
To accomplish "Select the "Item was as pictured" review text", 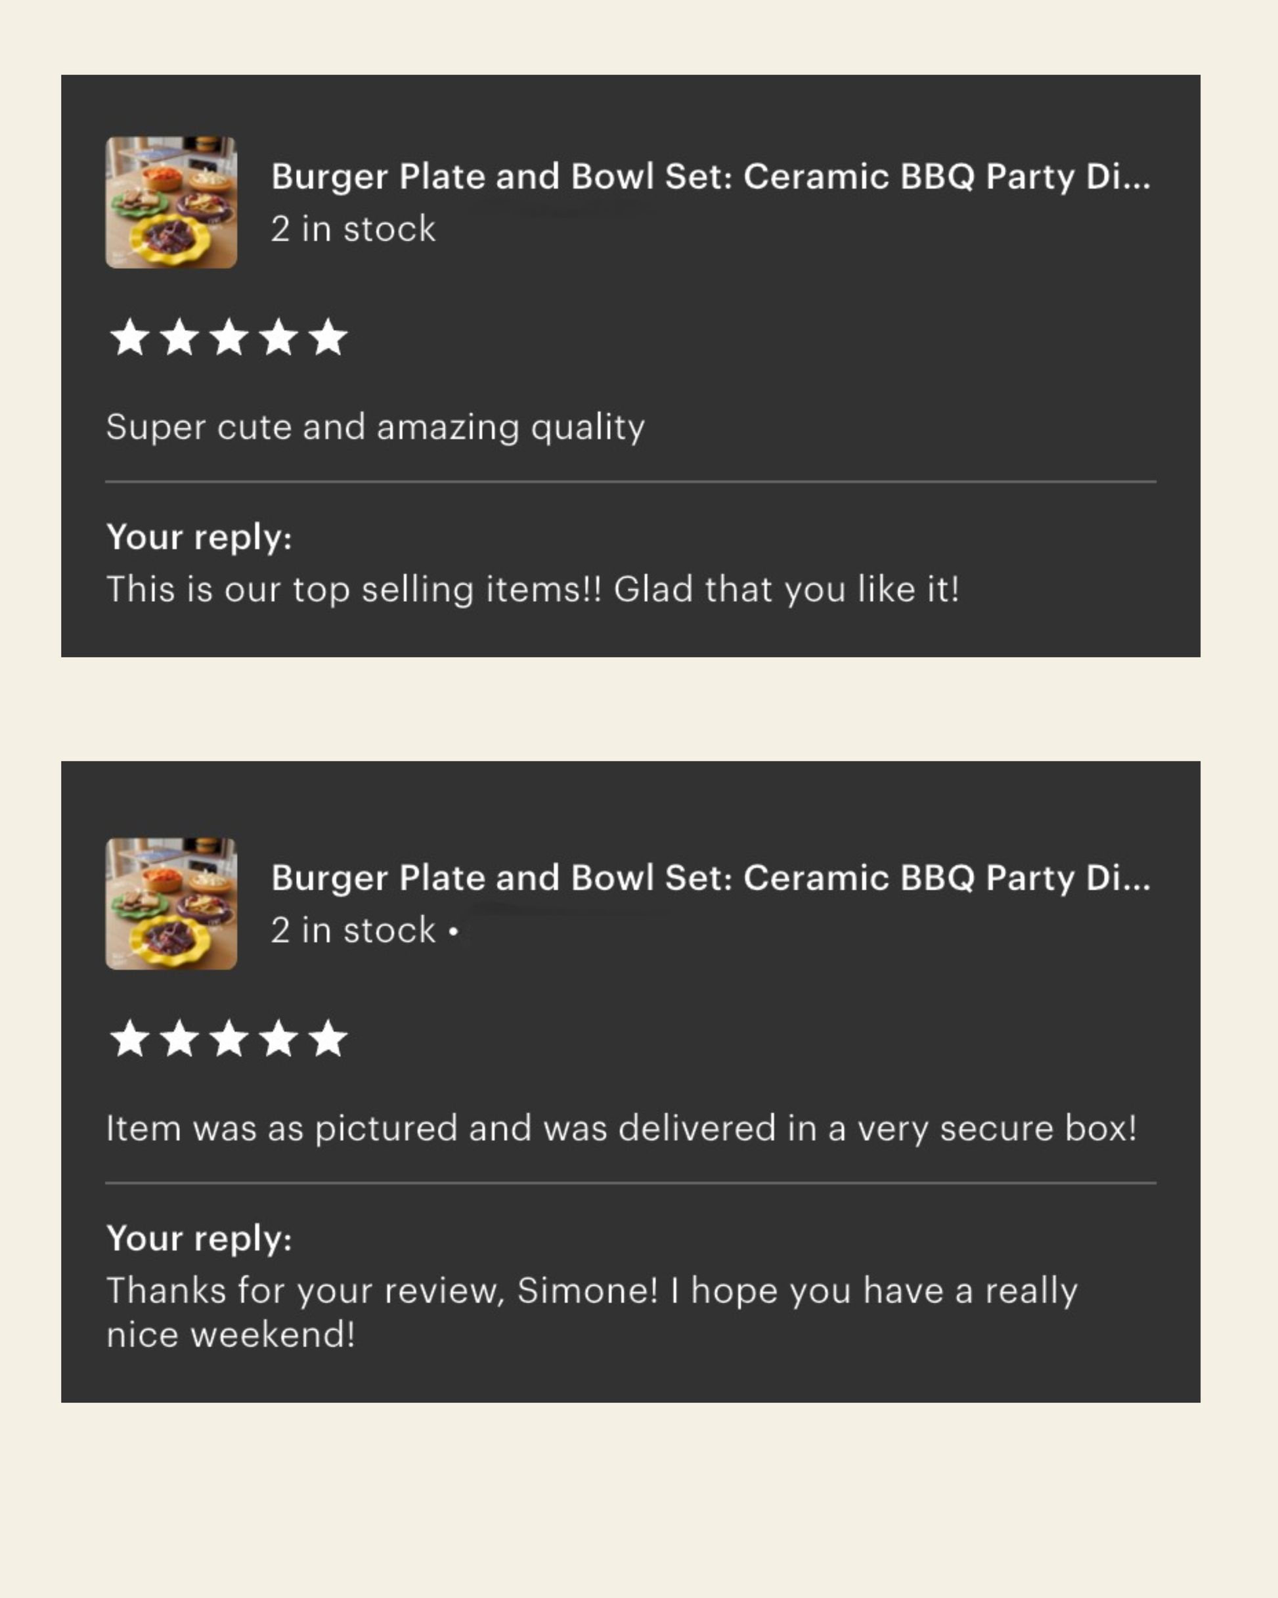I will (621, 1128).
